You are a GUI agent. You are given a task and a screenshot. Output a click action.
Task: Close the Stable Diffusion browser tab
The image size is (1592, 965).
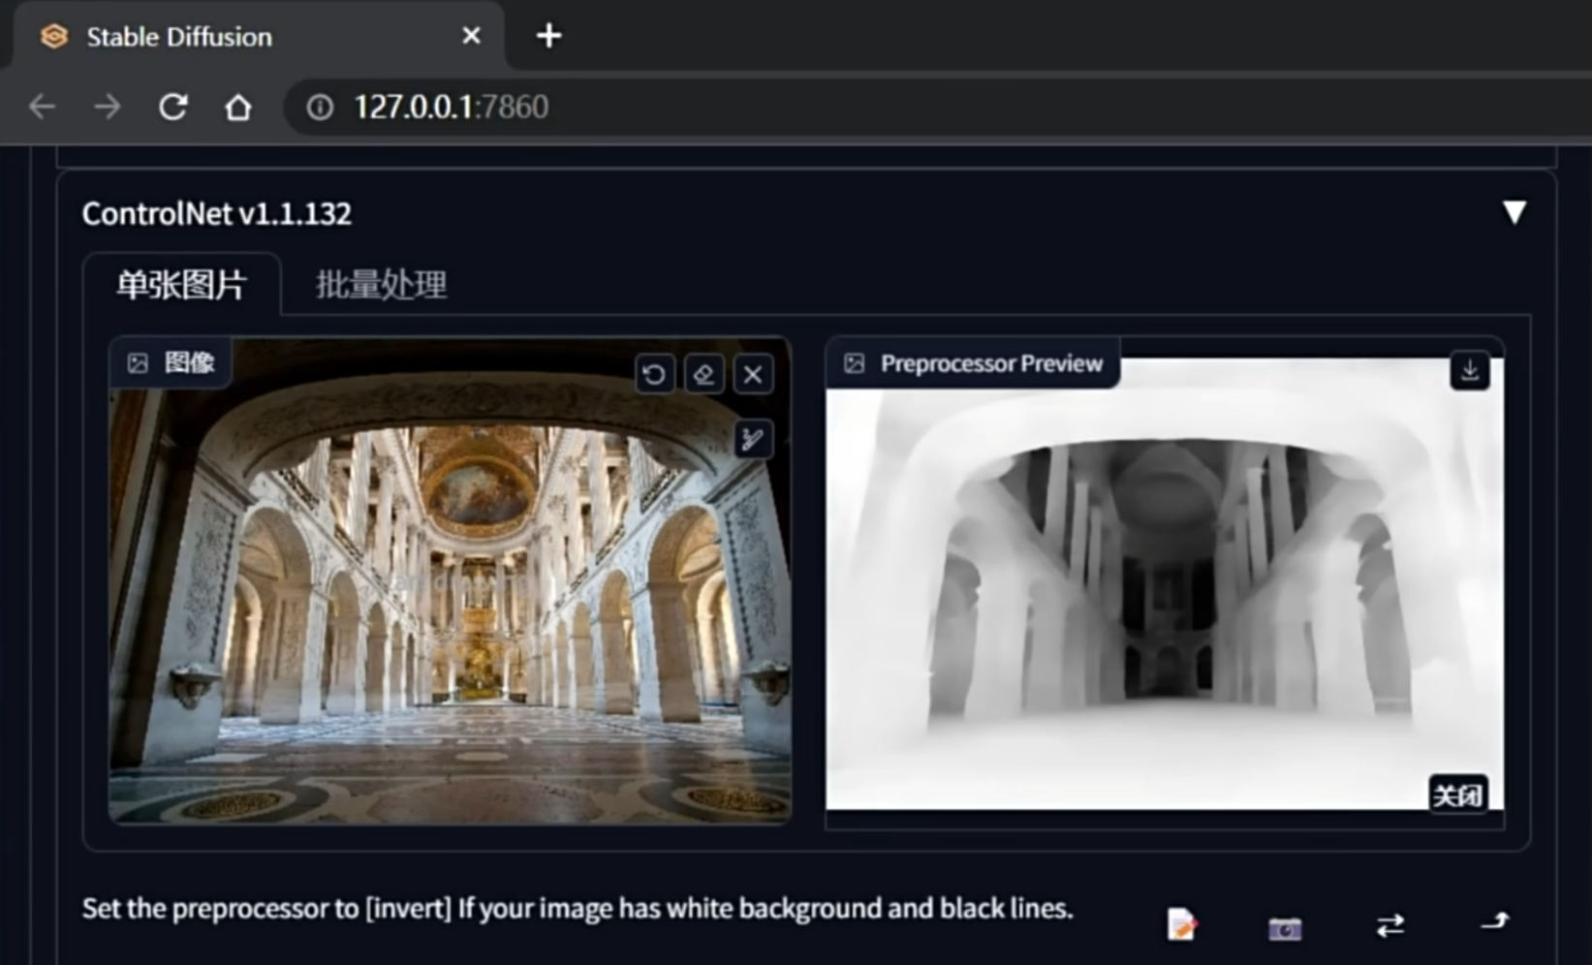(471, 36)
